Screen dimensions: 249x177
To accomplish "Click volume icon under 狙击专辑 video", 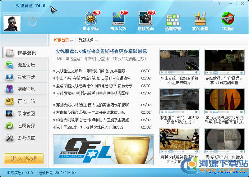I will (196, 72).
